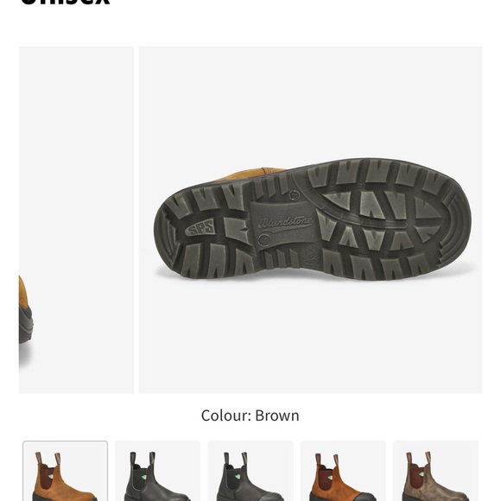Choose the plain black boot colour option
Screen dimensions: 501x501
(158, 471)
